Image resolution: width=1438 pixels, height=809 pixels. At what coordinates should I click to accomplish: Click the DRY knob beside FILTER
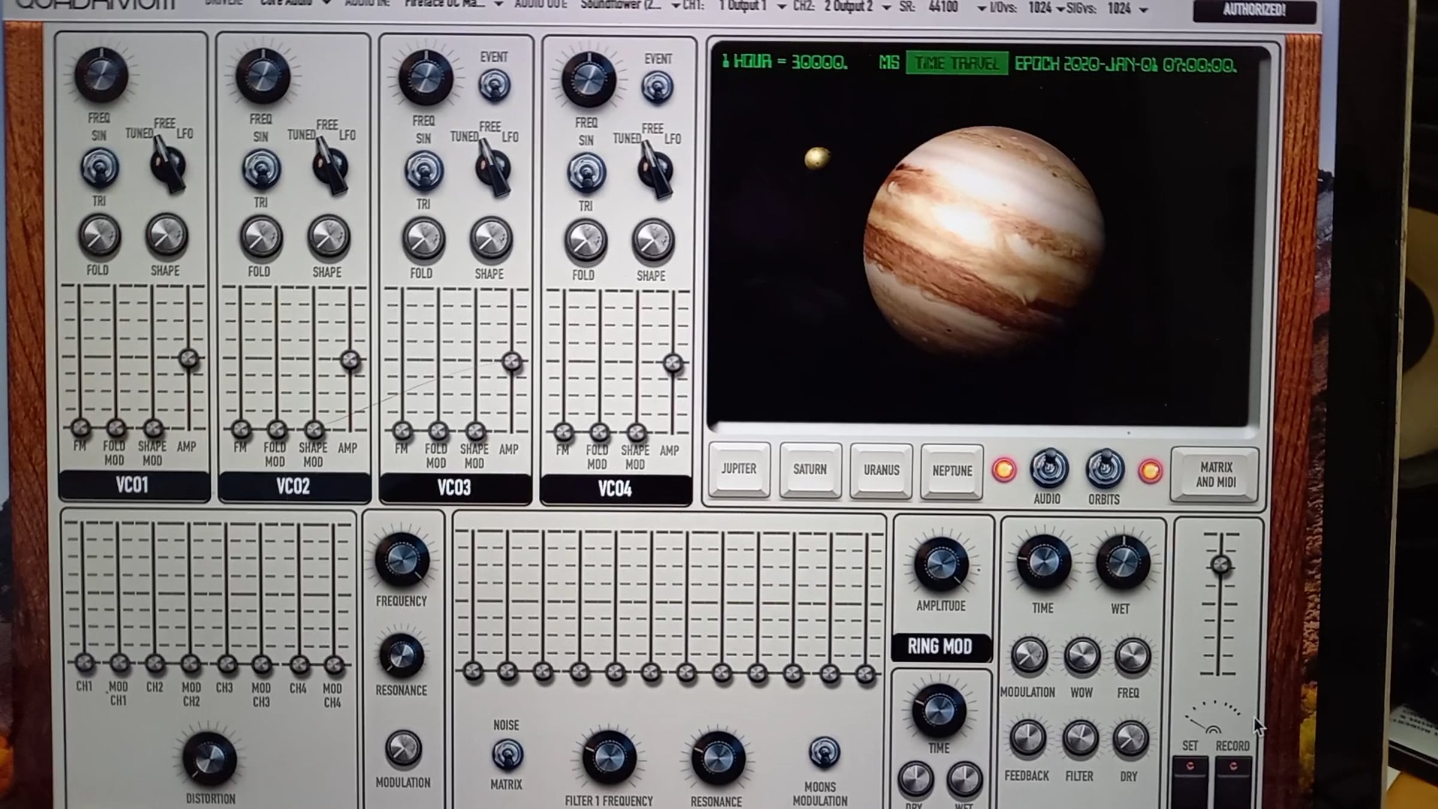pos(1131,739)
